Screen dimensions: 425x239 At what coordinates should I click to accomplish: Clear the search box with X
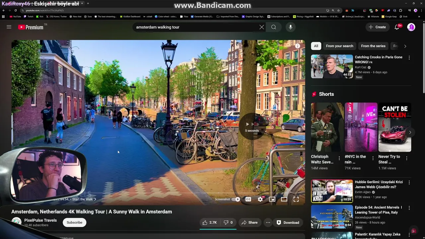(x=262, y=27)
